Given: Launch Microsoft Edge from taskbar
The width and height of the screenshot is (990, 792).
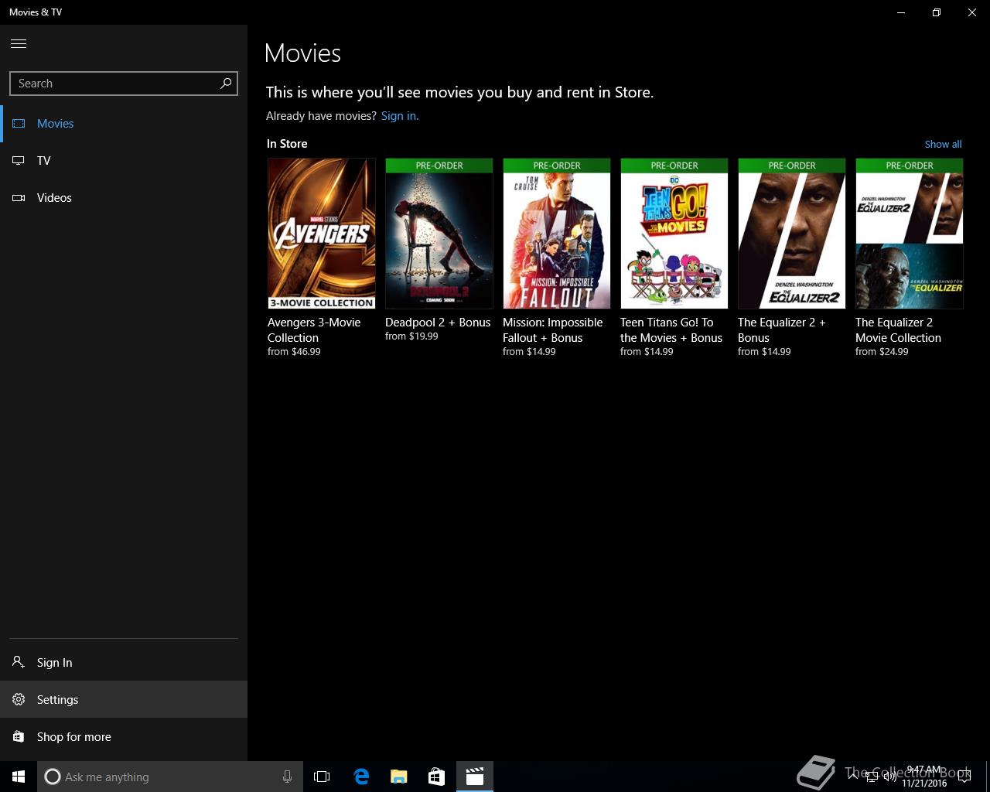Looking at the screenshot, I should pos(361,777).
